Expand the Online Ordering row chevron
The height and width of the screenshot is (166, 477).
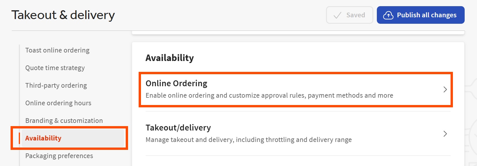point(445,89)
